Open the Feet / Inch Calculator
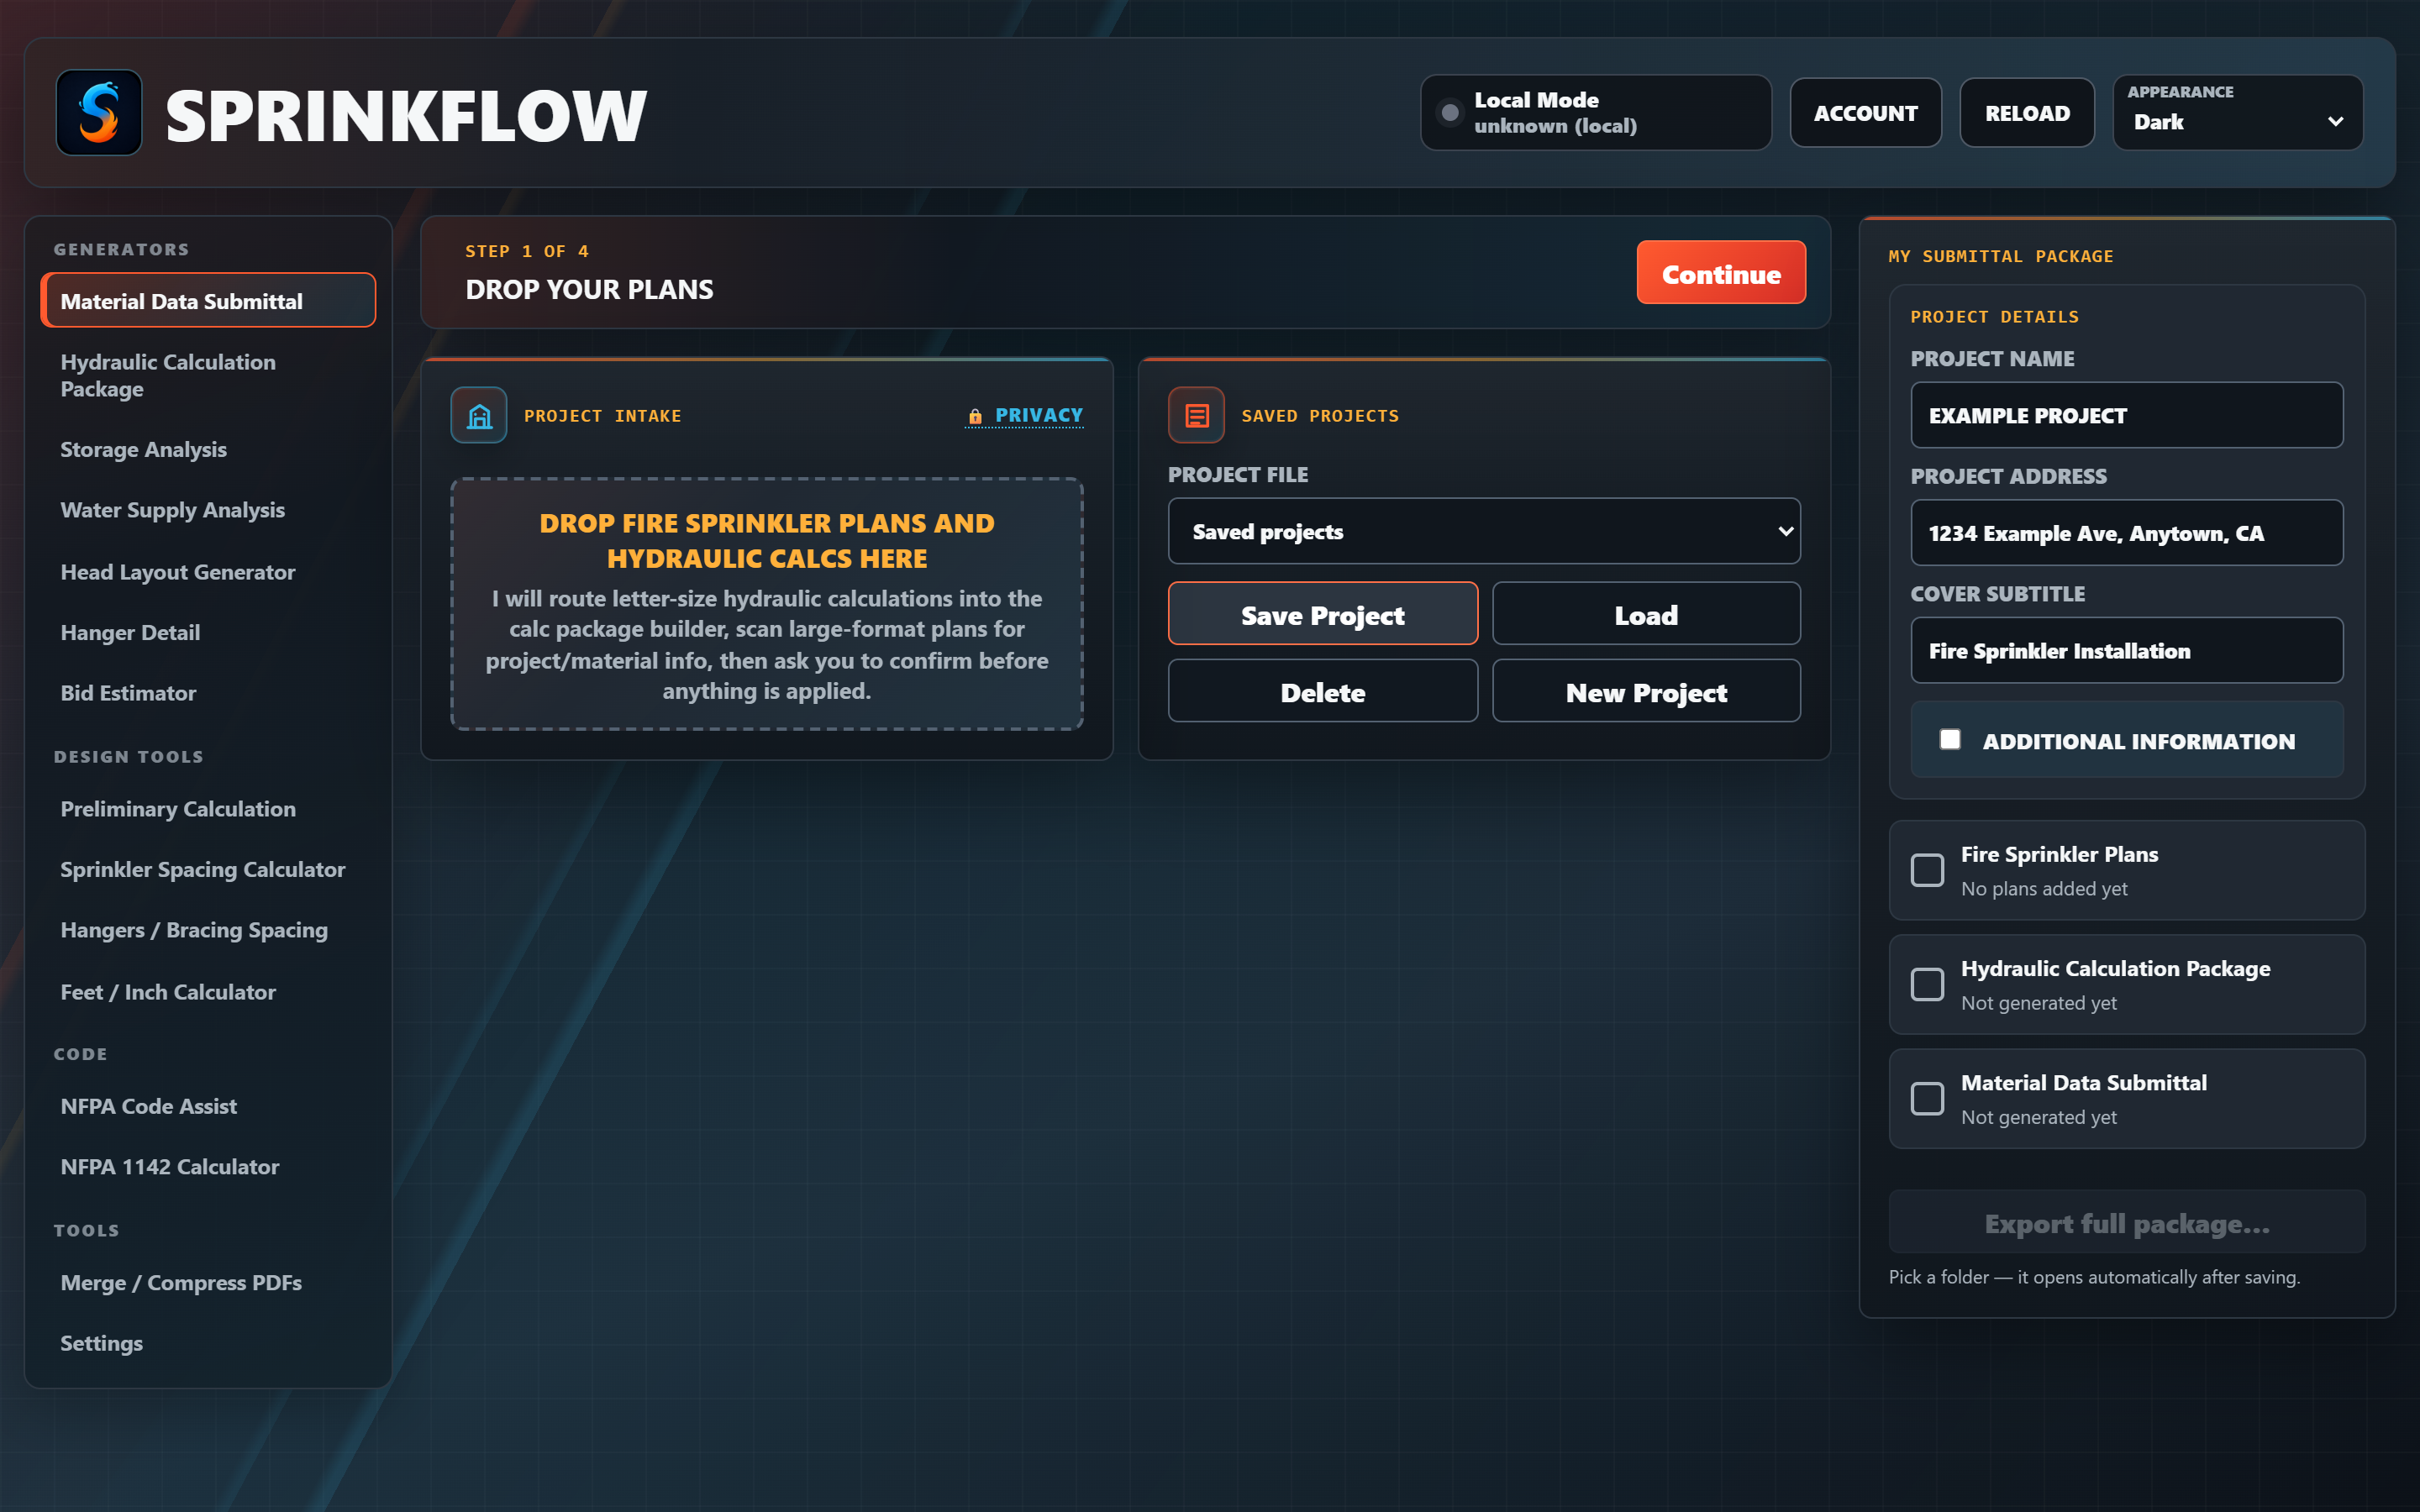The height and width of the screenshot is (1512, 2420). pyautogui.click(x=208, y=992)
